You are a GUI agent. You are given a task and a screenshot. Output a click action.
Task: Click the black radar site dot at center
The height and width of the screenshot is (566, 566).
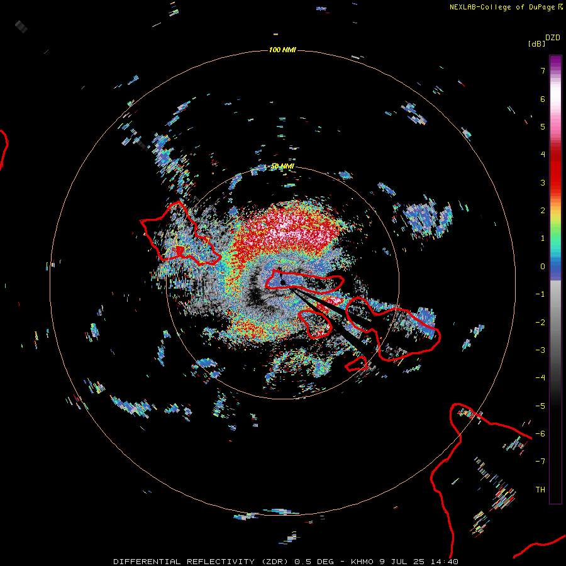tap(283, 282)
